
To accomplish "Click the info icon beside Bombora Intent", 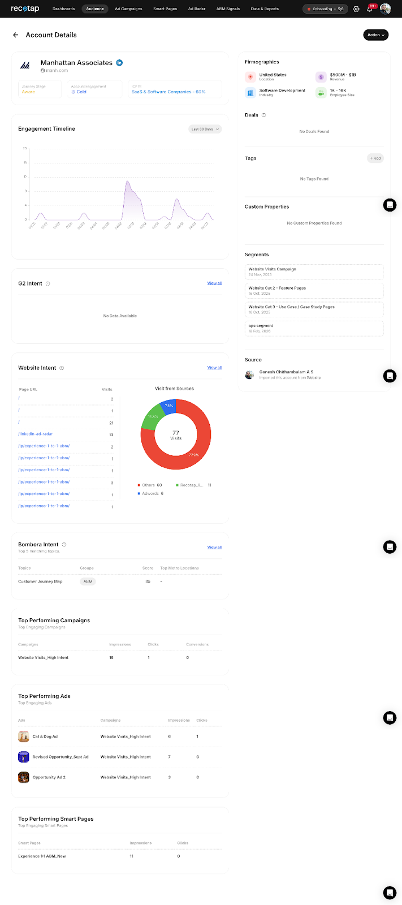I will [x=64, y=545].
